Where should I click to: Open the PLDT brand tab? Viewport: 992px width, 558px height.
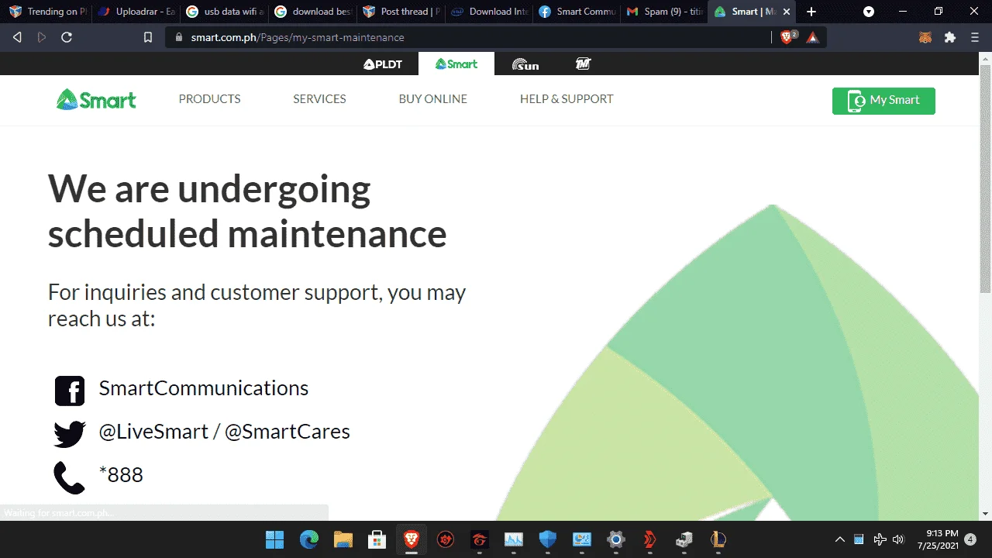pos(383,64)
